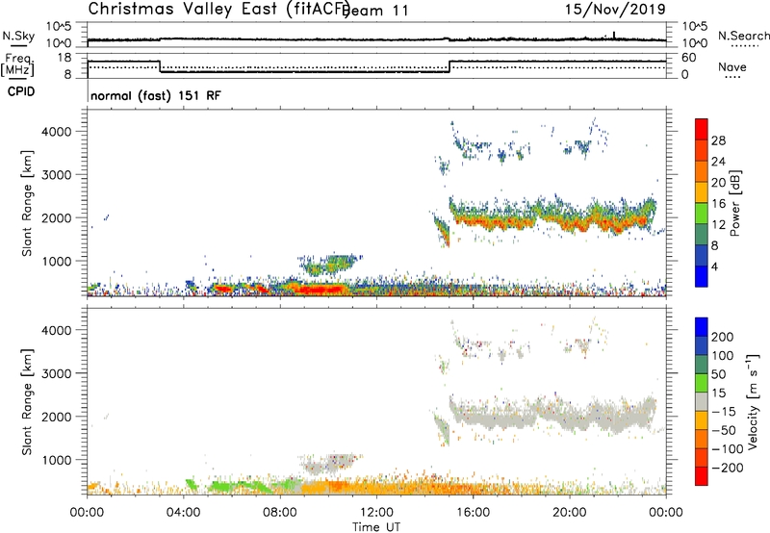Click the "Power [dB]" color bar title
This screenshot has height=533, width=770.
(734, 203)
